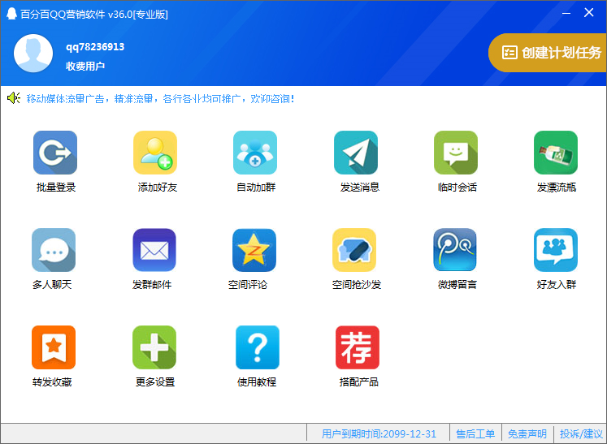
Task: Minimize the QQ marketing software window
Action: 566,14
